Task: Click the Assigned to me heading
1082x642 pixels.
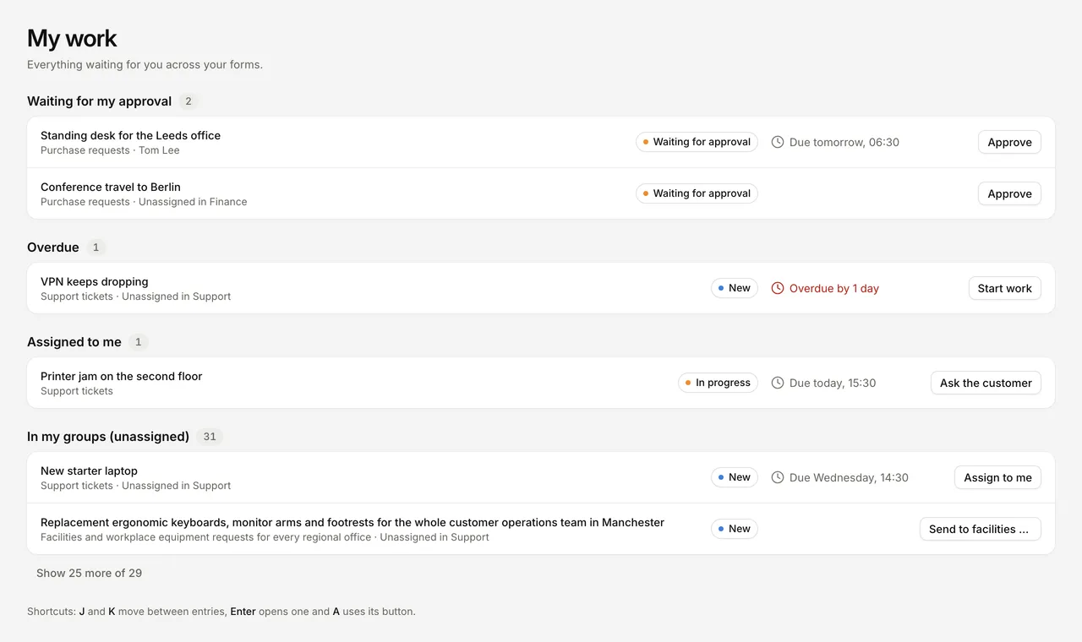Action: [x=74, y=342]
